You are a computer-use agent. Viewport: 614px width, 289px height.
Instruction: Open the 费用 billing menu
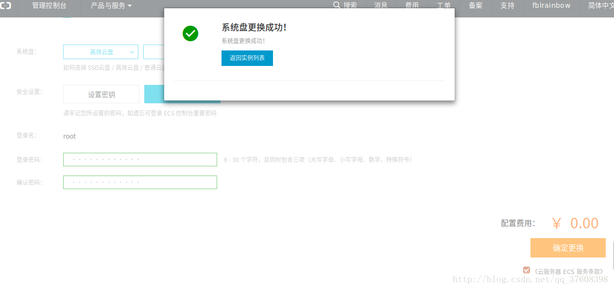412,5
